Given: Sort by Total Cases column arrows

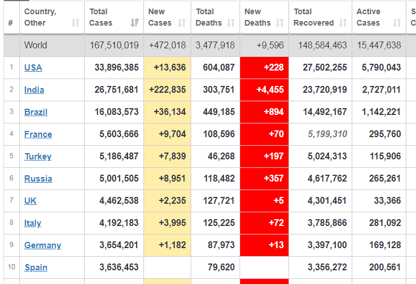Looking at the screenshot, I should pyautogui.click(x=135, y=23).
